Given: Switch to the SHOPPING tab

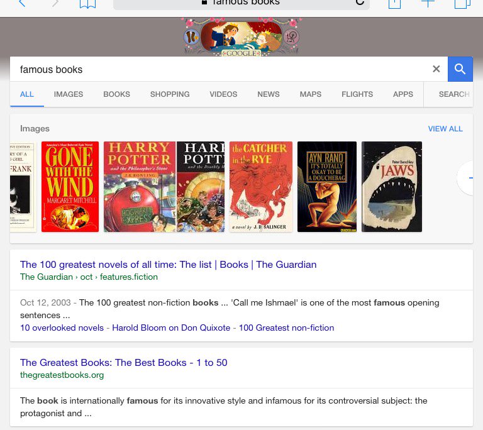Looking at the screenshot, I should [170, 94].
